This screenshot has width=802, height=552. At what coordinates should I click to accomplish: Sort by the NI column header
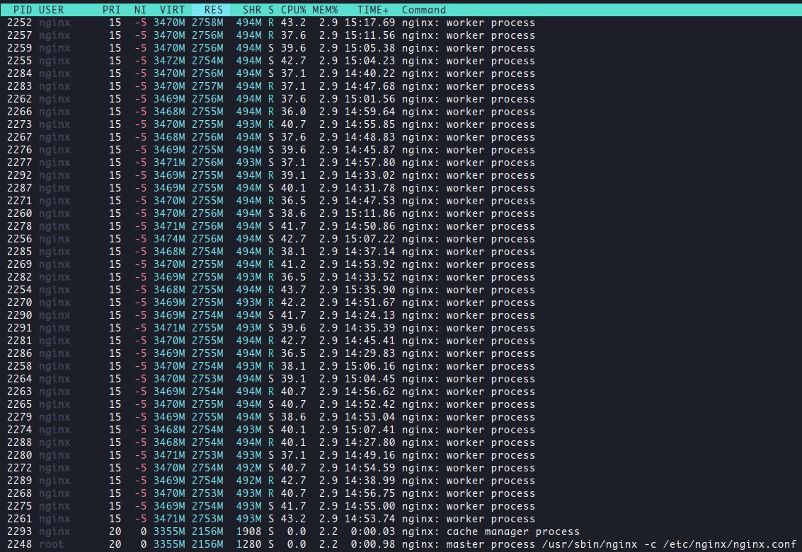tap(140, 10)
